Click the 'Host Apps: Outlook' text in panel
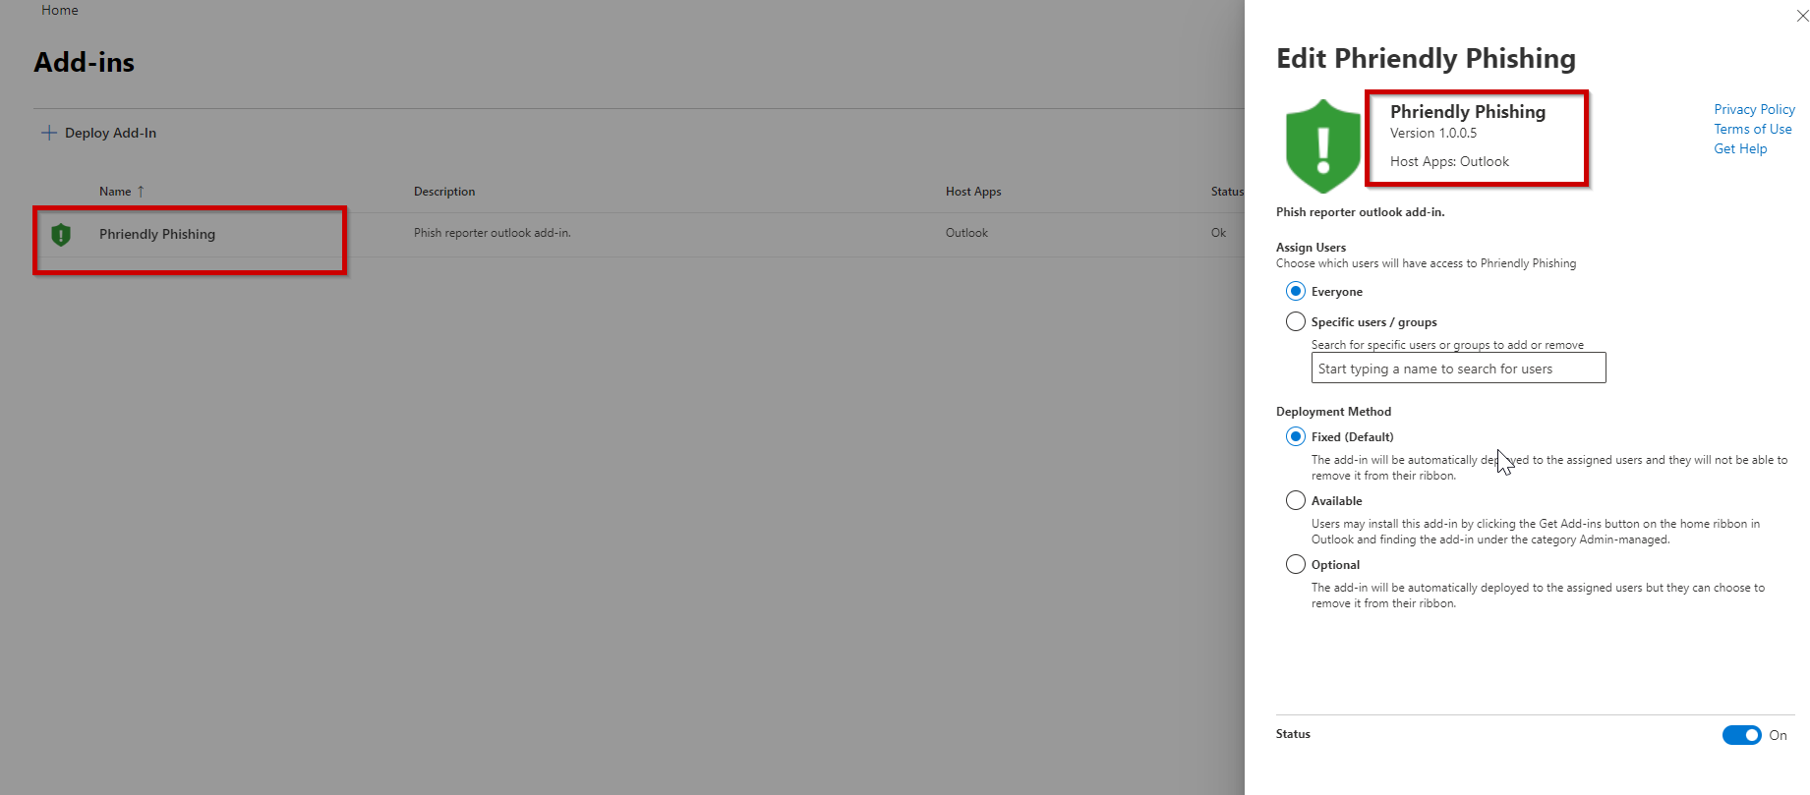Viewport: 1810px width, 795px height. point(1449,161)
